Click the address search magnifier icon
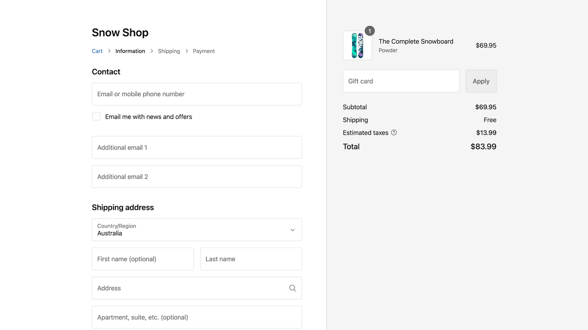Screen dimensions: 588x330 tap(293, 288)
